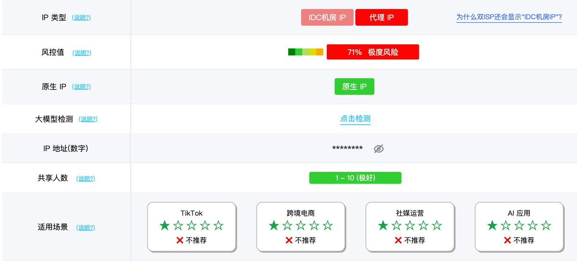Click the third star under 跨境电商
Viewport: 577px width, 262px height.
coord(301,225)
